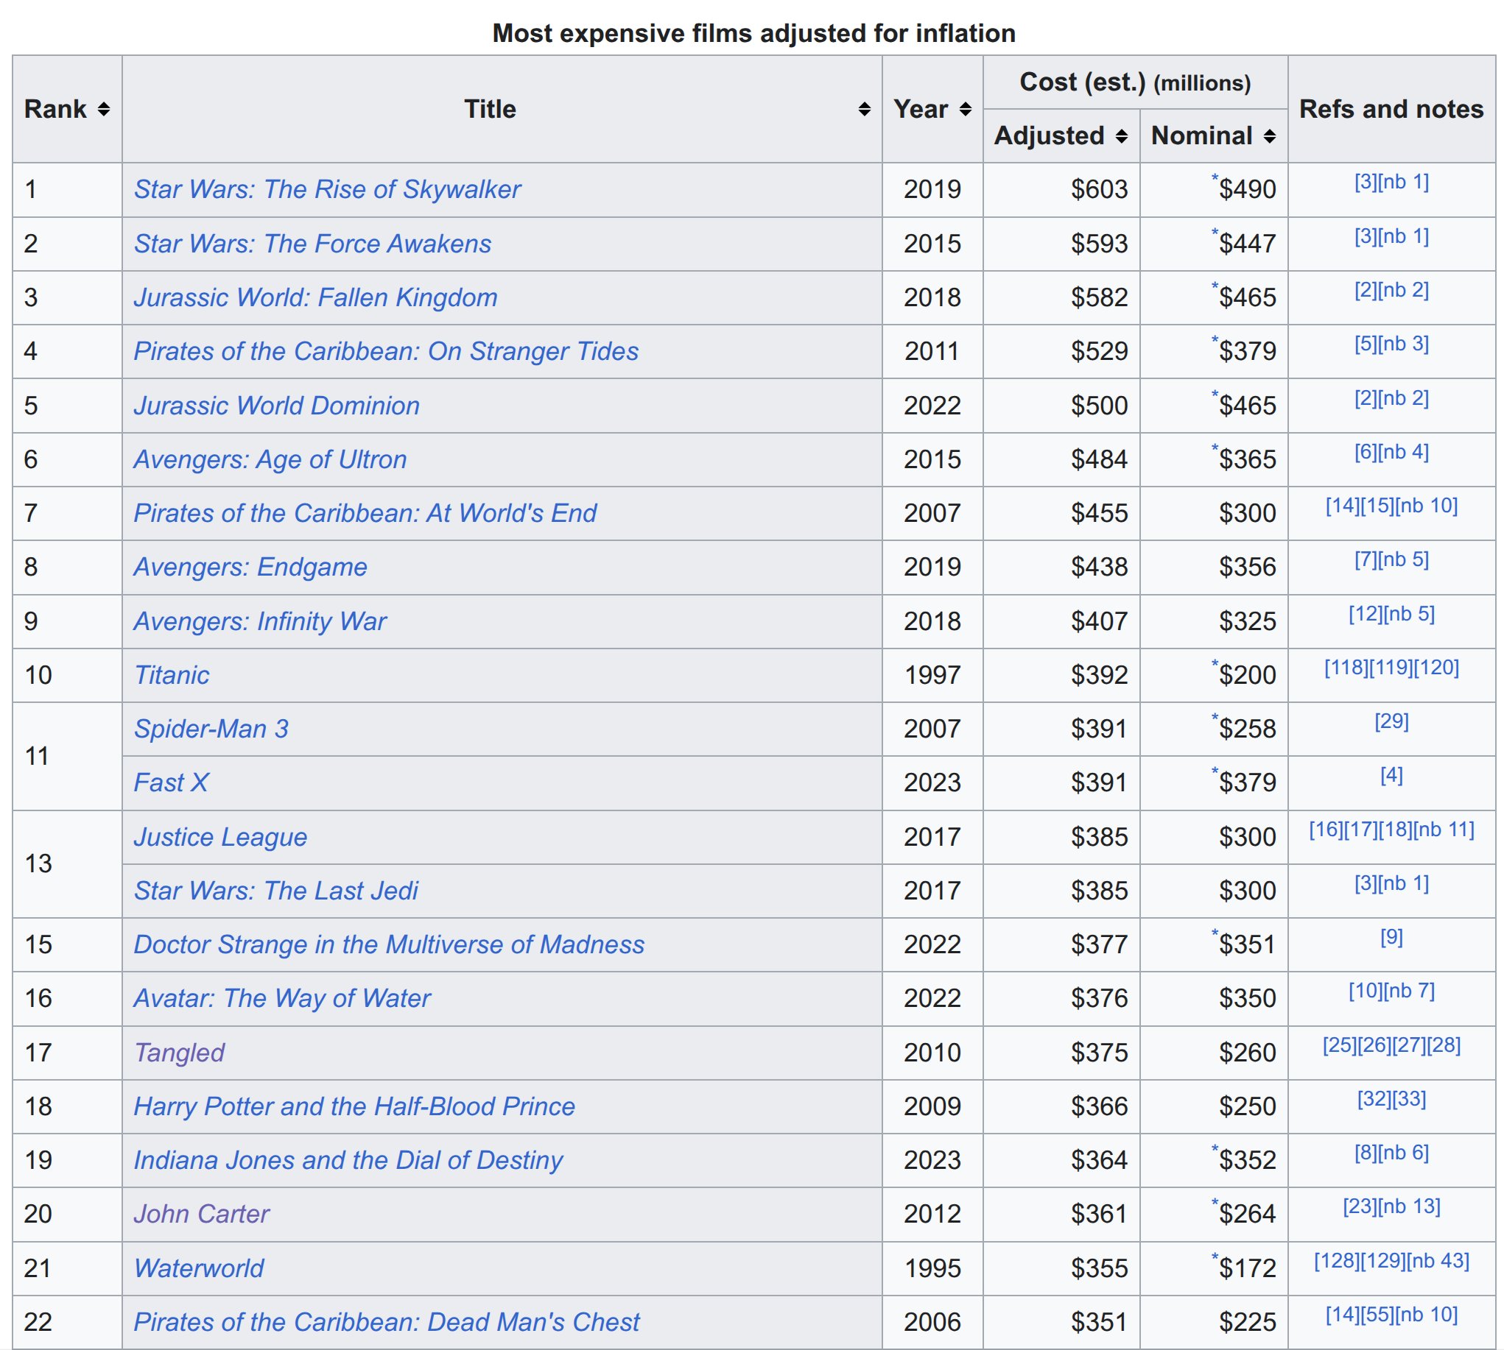This screenshot has height=1350, width=1504.
Task: Click the Title column sort arrows
Action: (x=864, y=110)
